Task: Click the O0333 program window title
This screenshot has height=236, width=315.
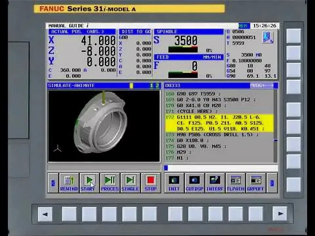Action: click(172, 86)
